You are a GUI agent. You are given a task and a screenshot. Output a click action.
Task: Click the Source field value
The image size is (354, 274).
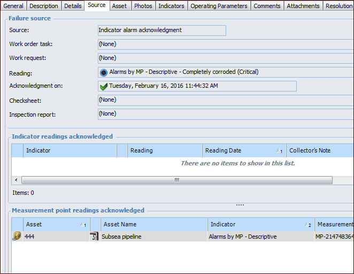[162, 31]
